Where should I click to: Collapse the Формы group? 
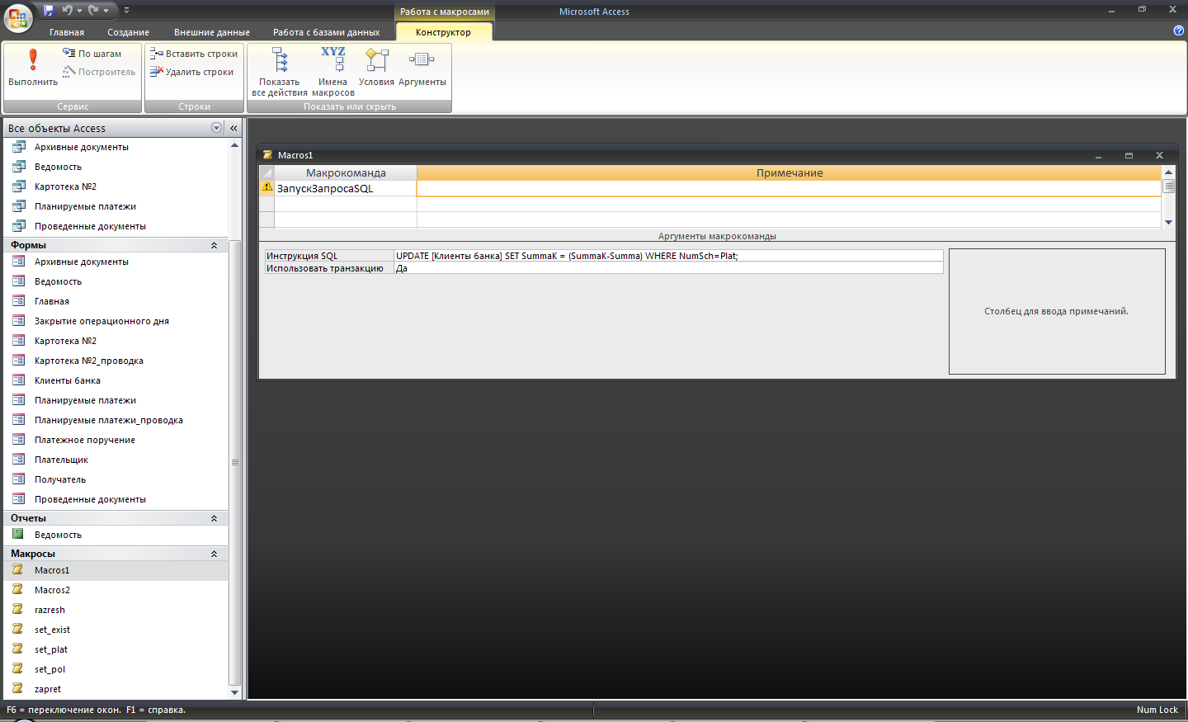[x=214, y=245]
